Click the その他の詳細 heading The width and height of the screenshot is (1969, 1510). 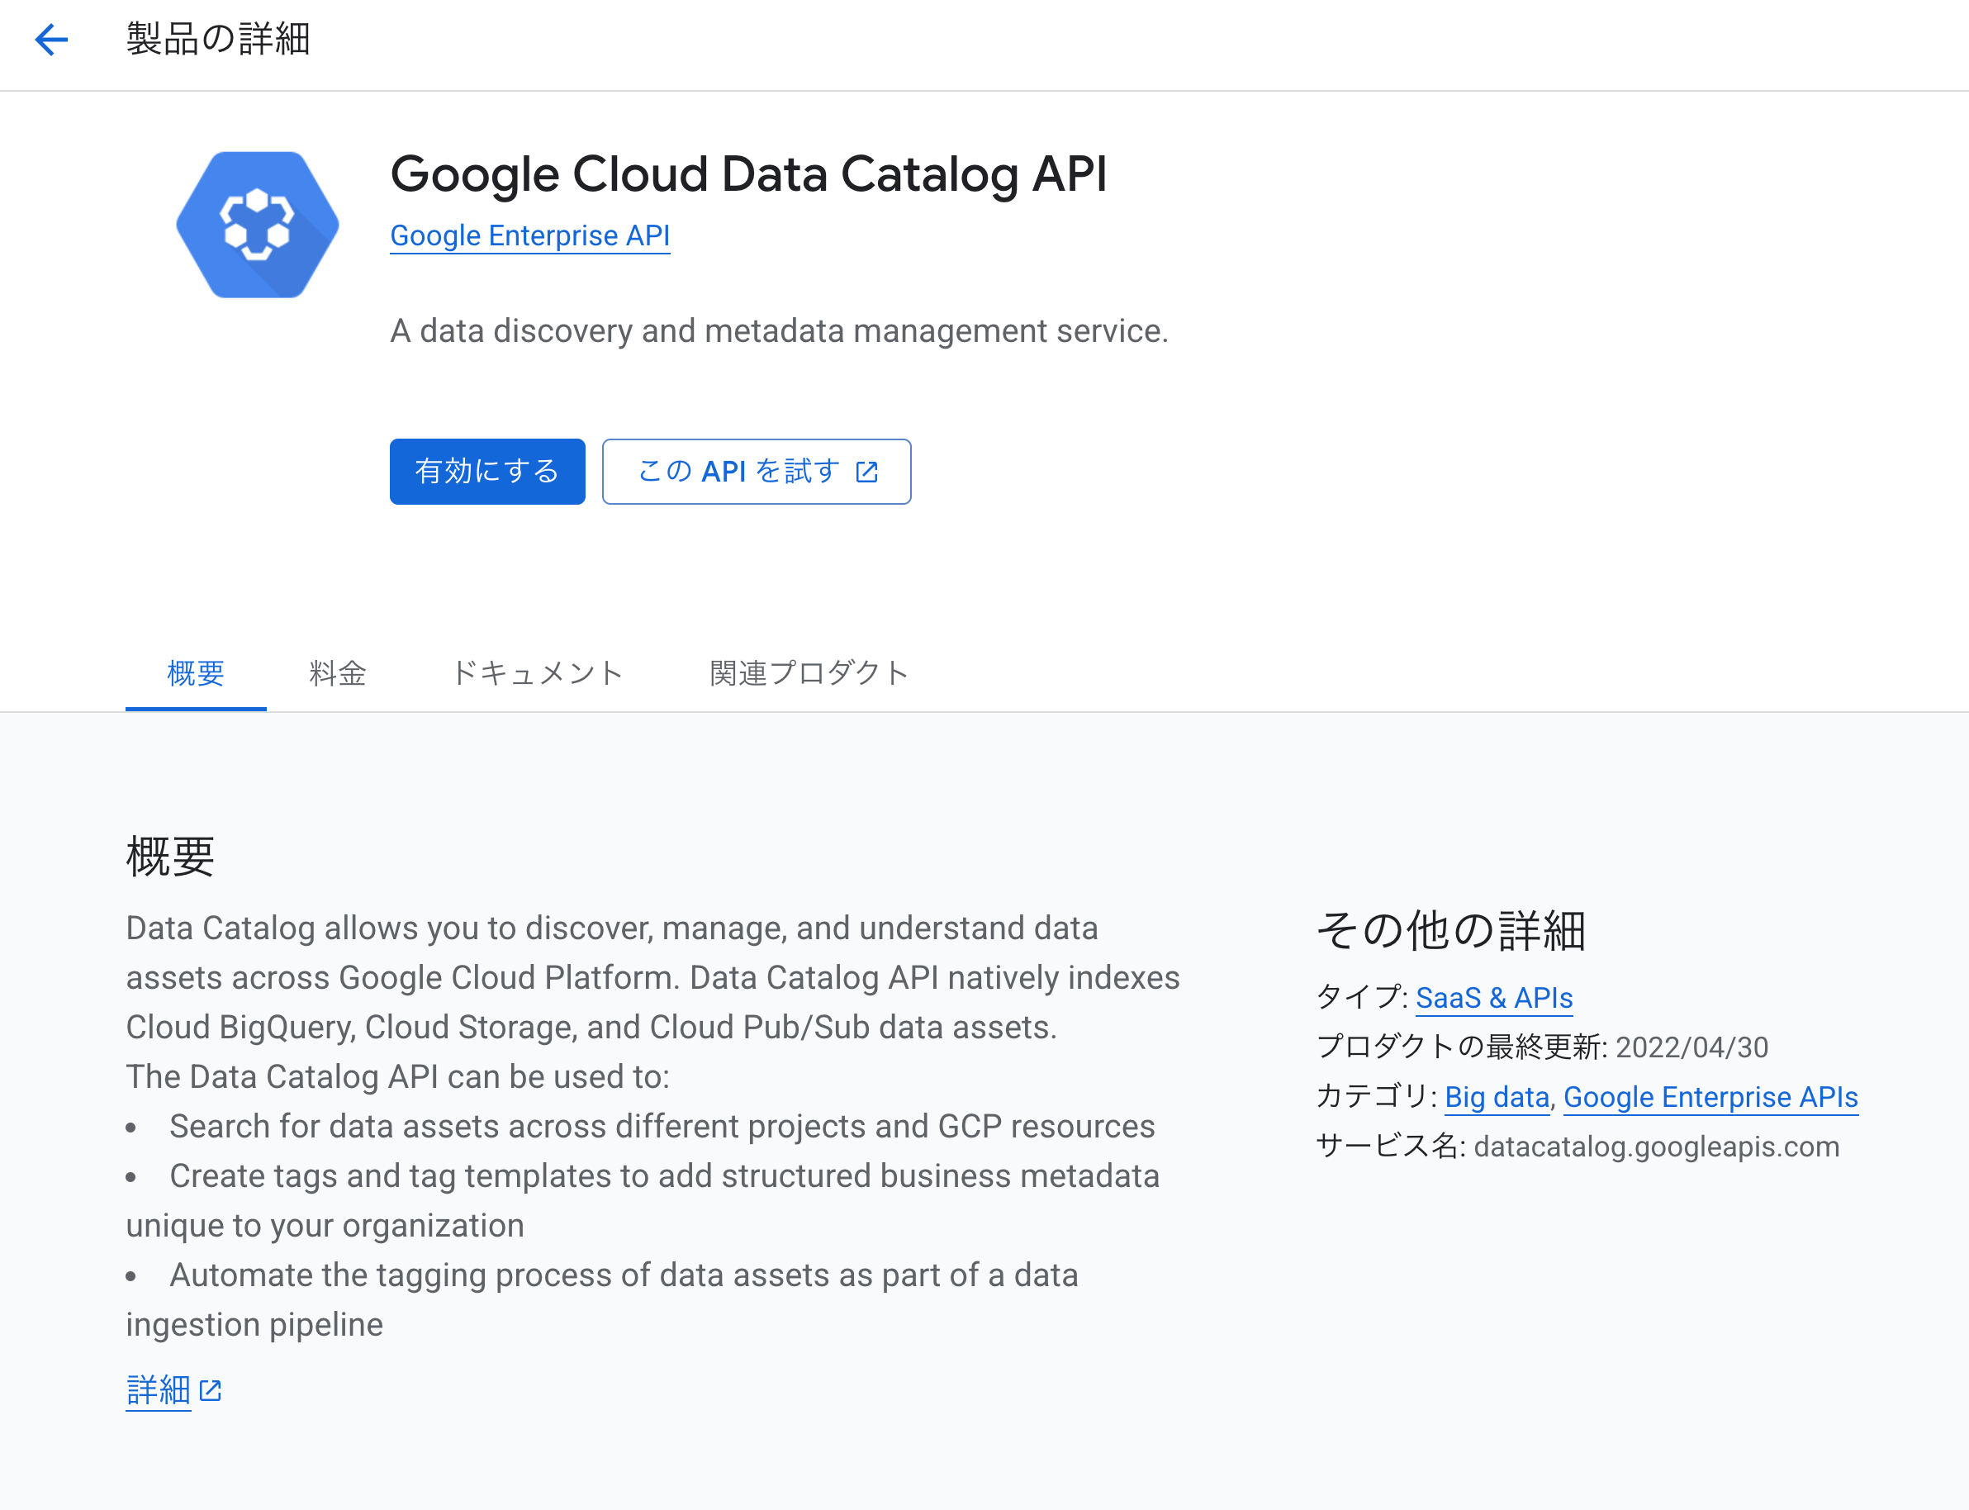[1450, 929]
